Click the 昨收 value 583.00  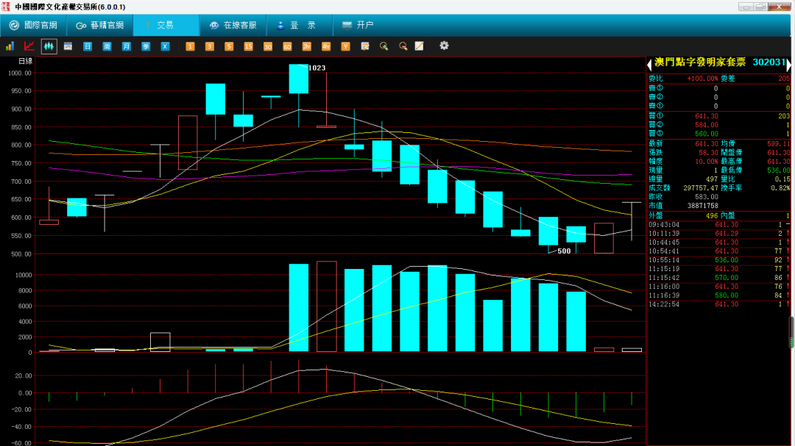(x=706, y=196)
